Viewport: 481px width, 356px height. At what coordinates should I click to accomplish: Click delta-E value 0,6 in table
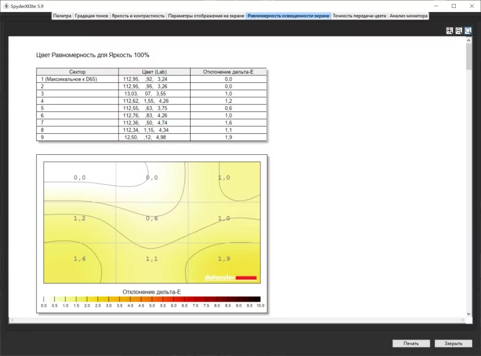(228, 108)
